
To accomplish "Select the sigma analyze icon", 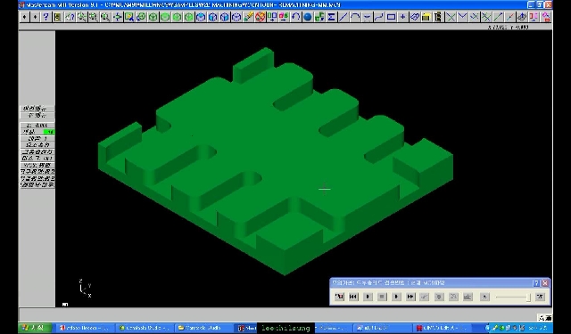I will [331, 17].
